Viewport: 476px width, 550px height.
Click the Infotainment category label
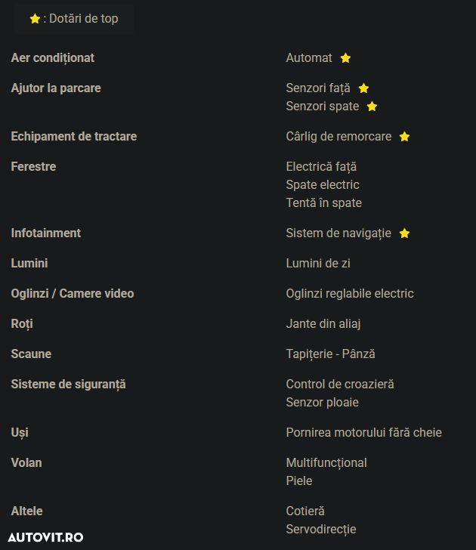(x=46, y=233)
